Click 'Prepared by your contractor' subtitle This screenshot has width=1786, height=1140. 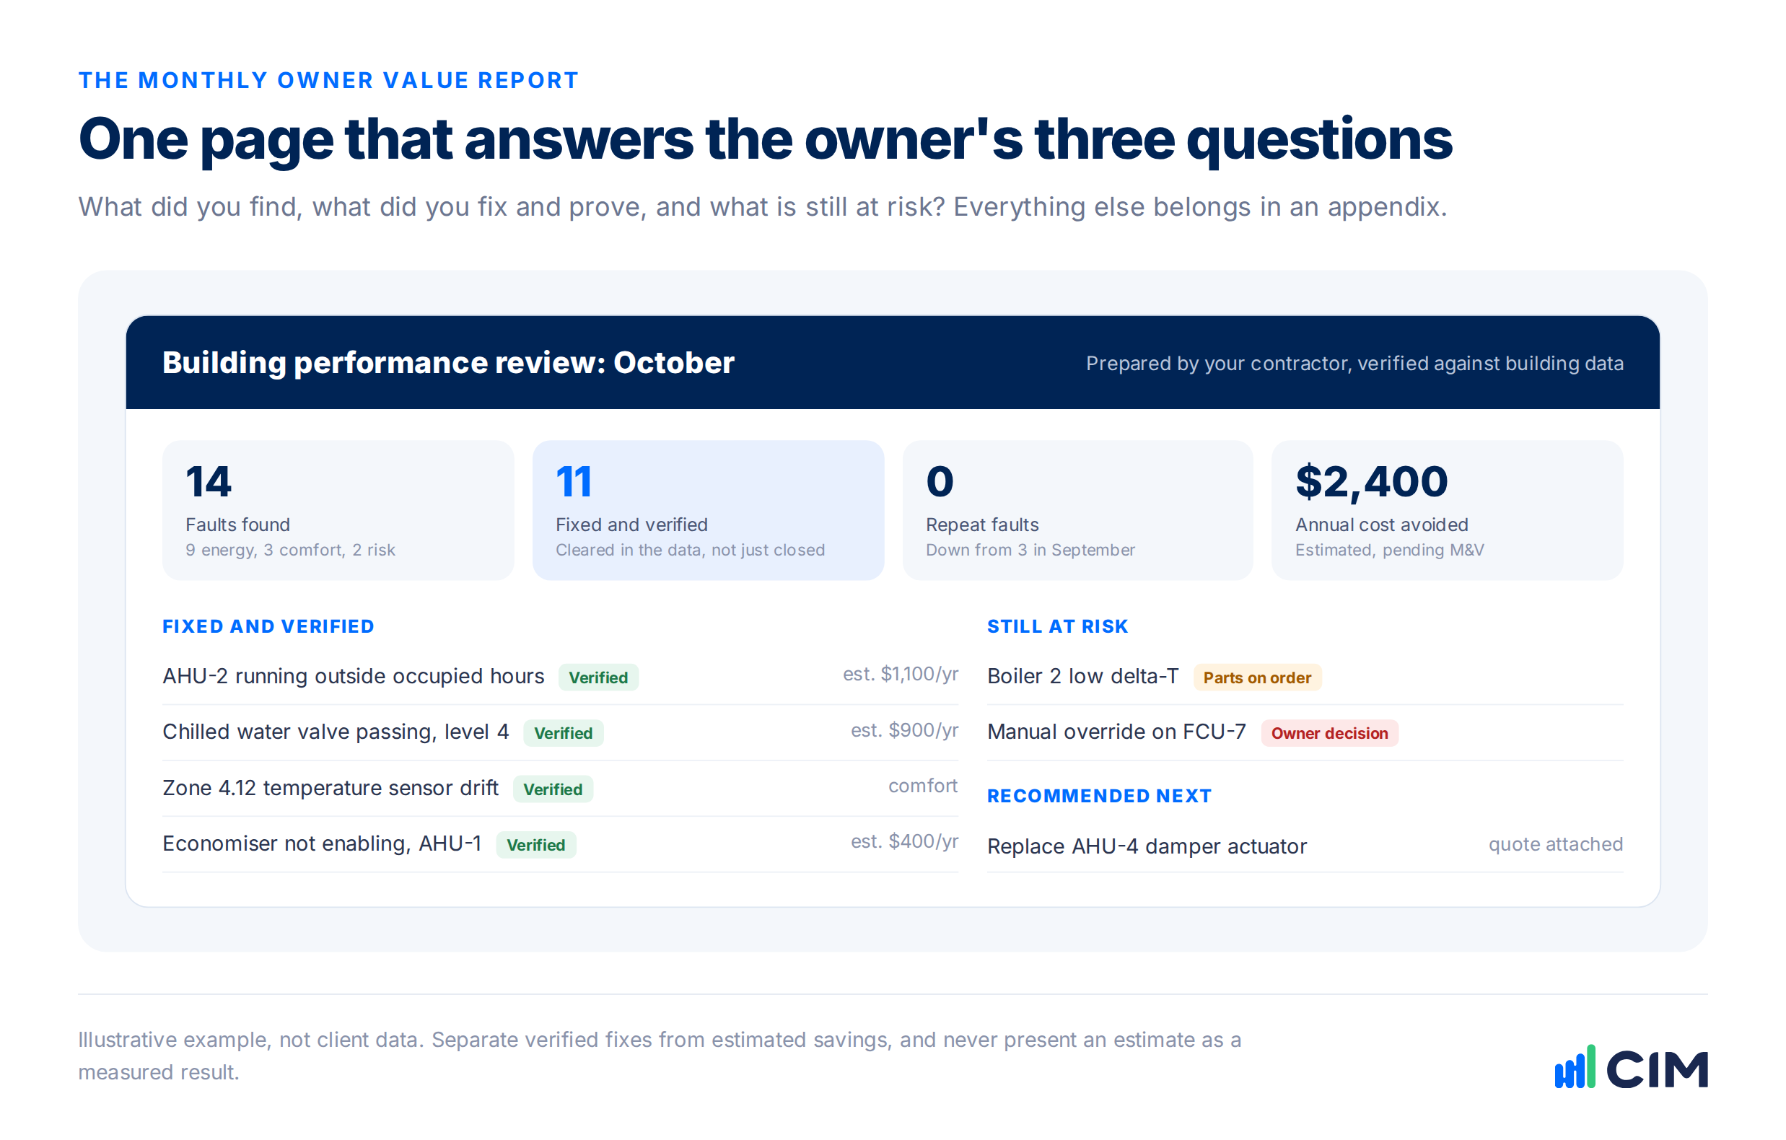pos(1354,364)
